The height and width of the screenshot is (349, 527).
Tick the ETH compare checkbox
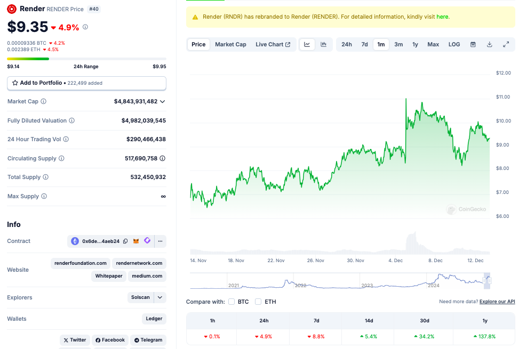(x=258, y=302)
